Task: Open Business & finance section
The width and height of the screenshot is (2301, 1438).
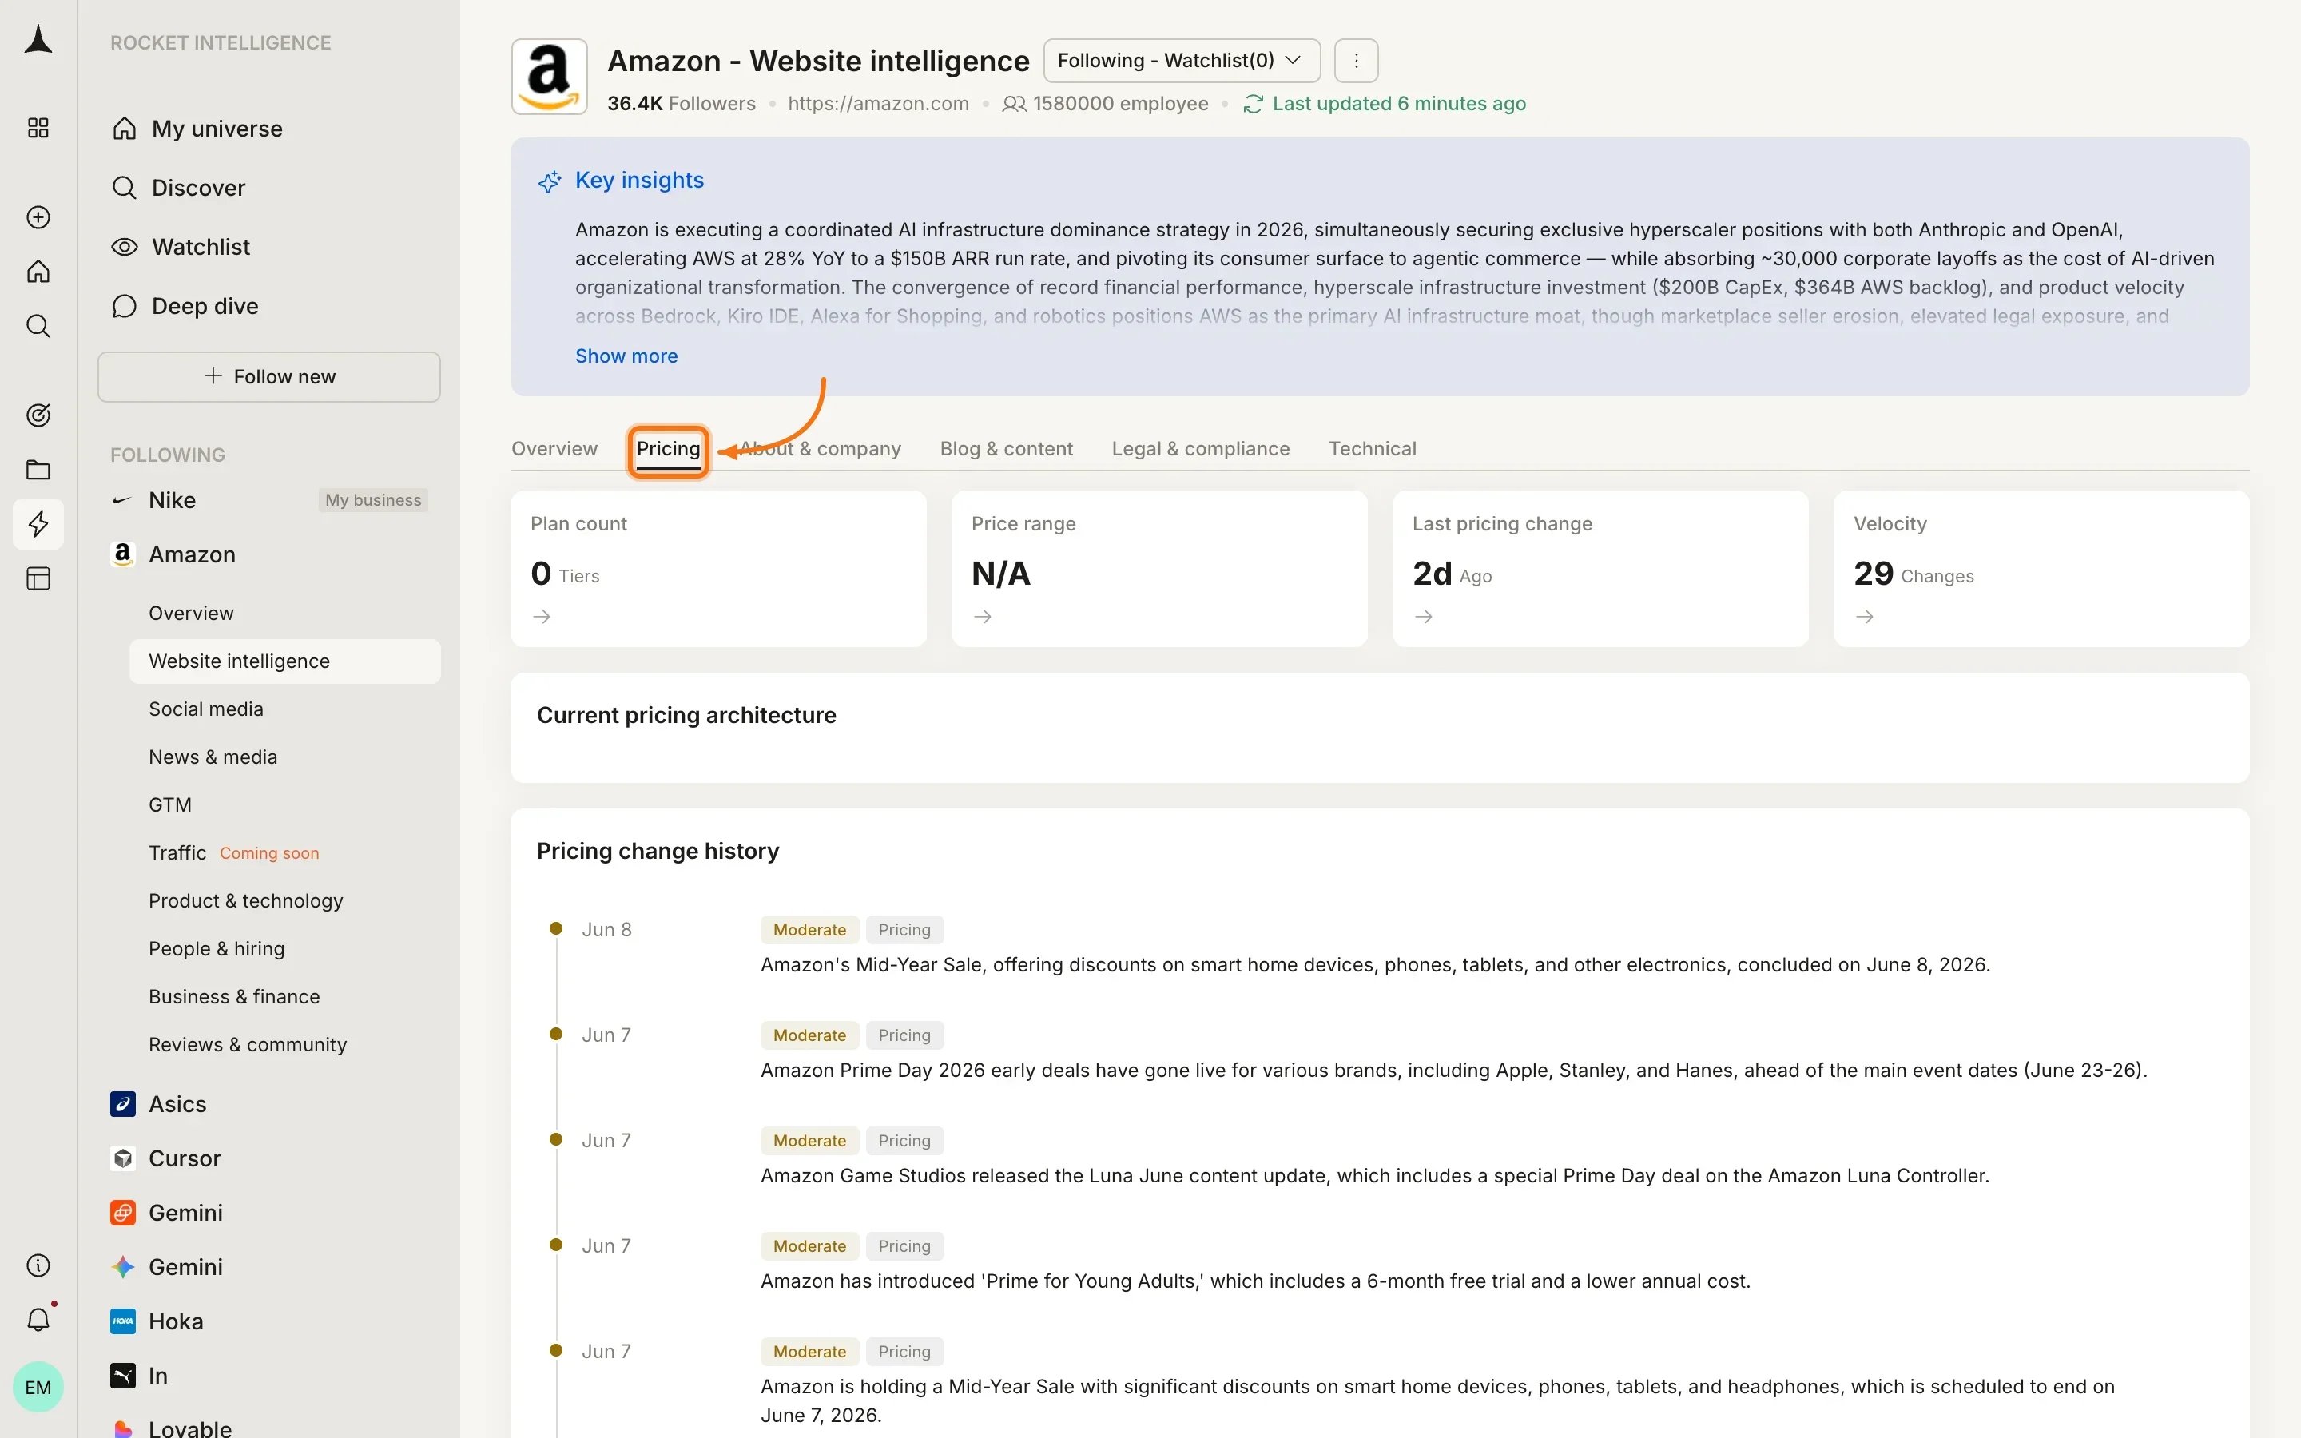Action: pos(235,997)
